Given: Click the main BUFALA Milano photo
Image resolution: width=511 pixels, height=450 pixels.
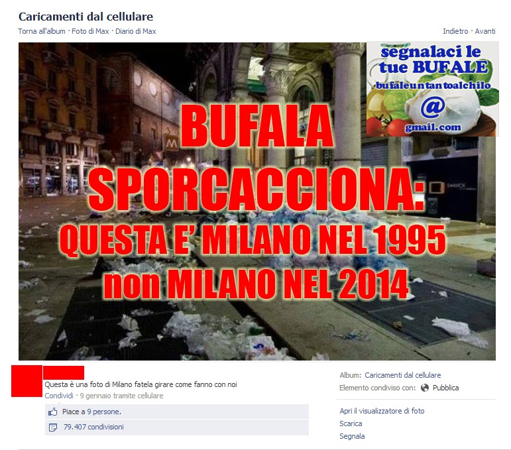Looking at the screenshot, I should 257,201.
